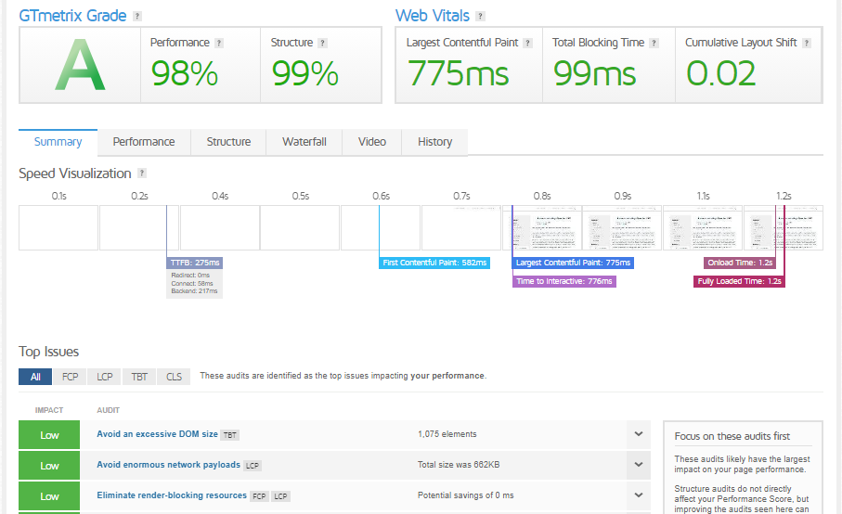Image resolution: width=842 pixels, height=514 pixels.
Task: Select the TTFB: 275ms marker
Action: [x=194, y=263]
